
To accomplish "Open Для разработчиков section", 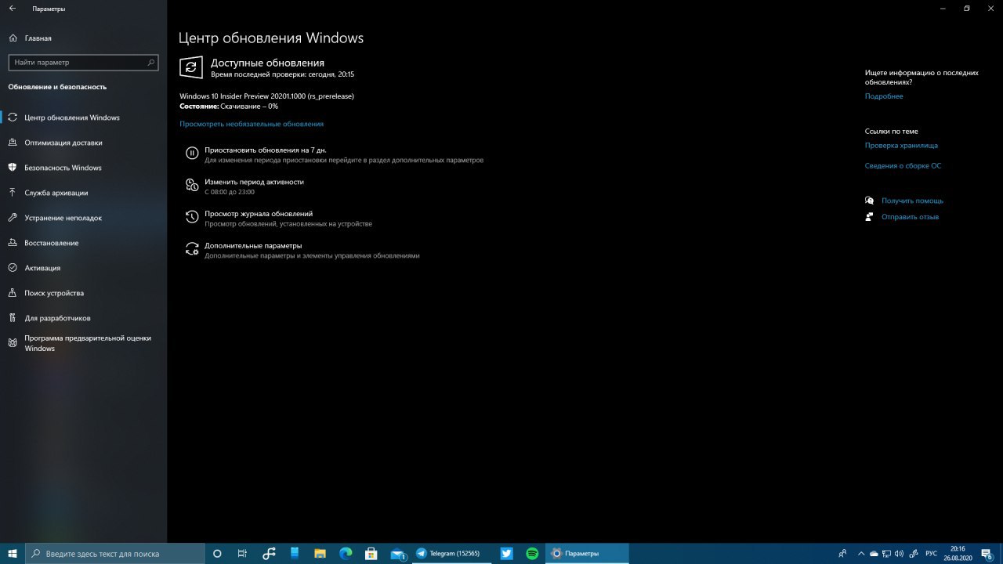I will 57,318.
